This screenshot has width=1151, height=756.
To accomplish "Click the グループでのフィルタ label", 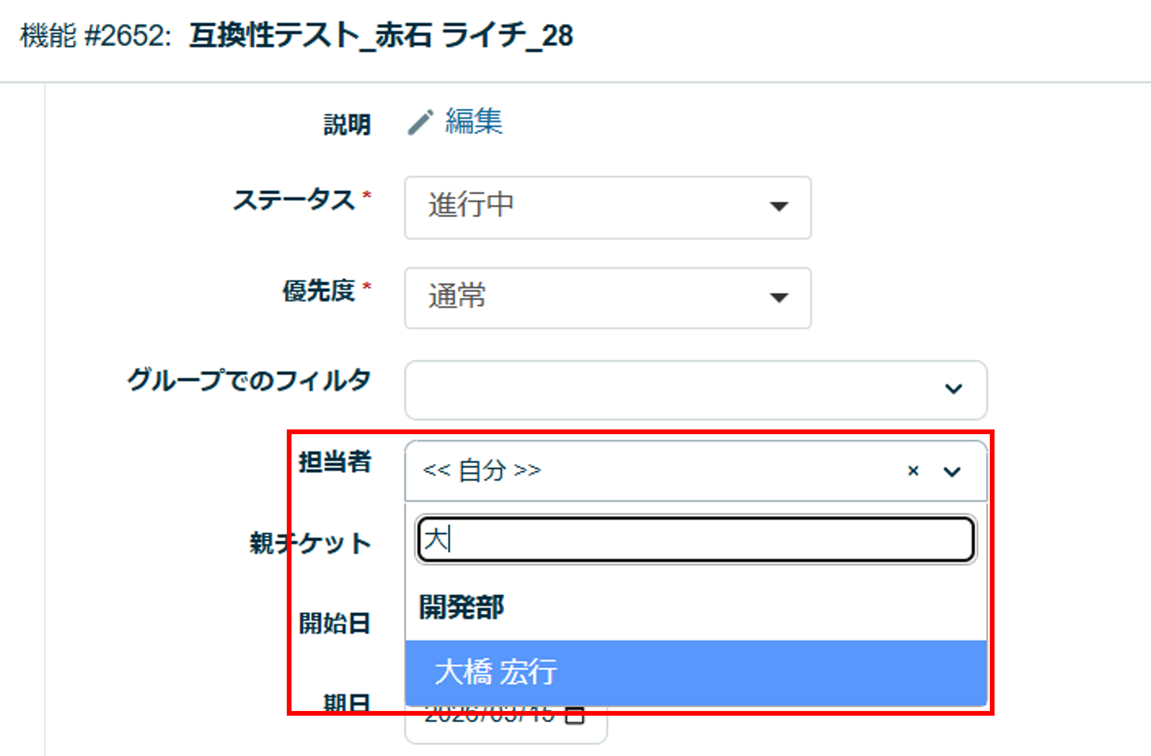I will click(249, 380).
